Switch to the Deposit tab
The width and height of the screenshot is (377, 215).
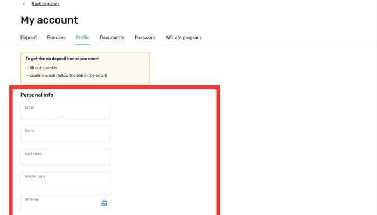click(x=29, y=38)
